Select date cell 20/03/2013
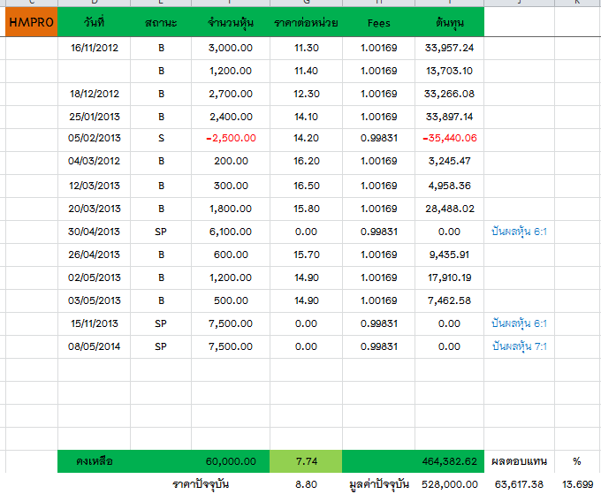The height and width of the screenshot is (494, 601). (x=95, y=209)
